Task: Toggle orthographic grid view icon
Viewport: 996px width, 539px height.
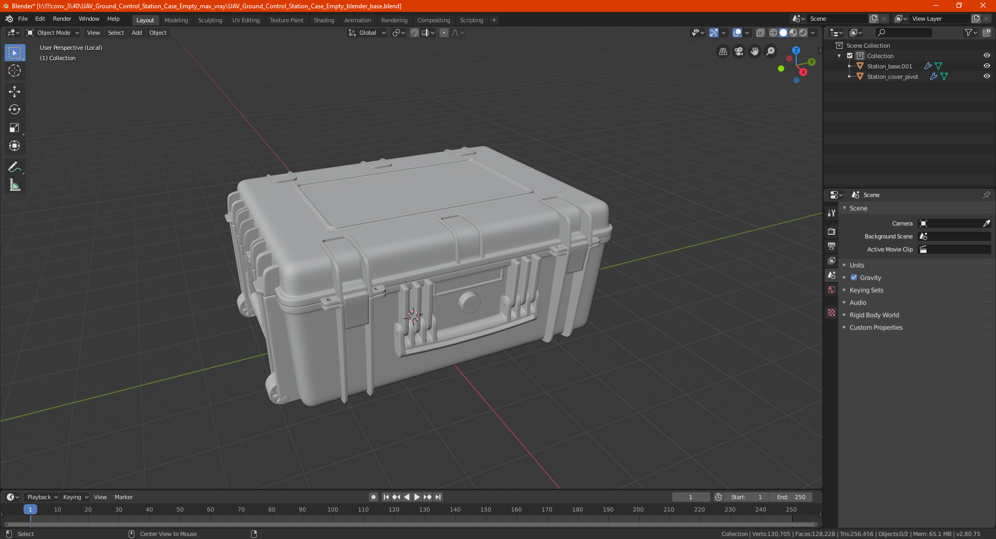Action: click(x=723, y=51)
